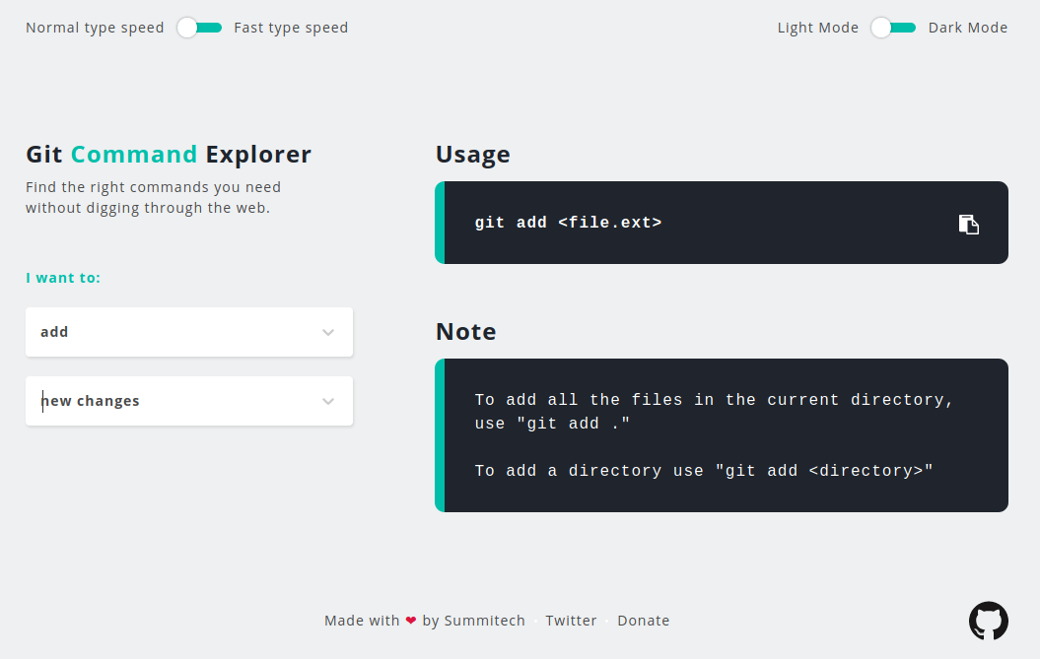
Task: Click the 'Git Command Explorer' heading
Action: click(x=169, y=155)
